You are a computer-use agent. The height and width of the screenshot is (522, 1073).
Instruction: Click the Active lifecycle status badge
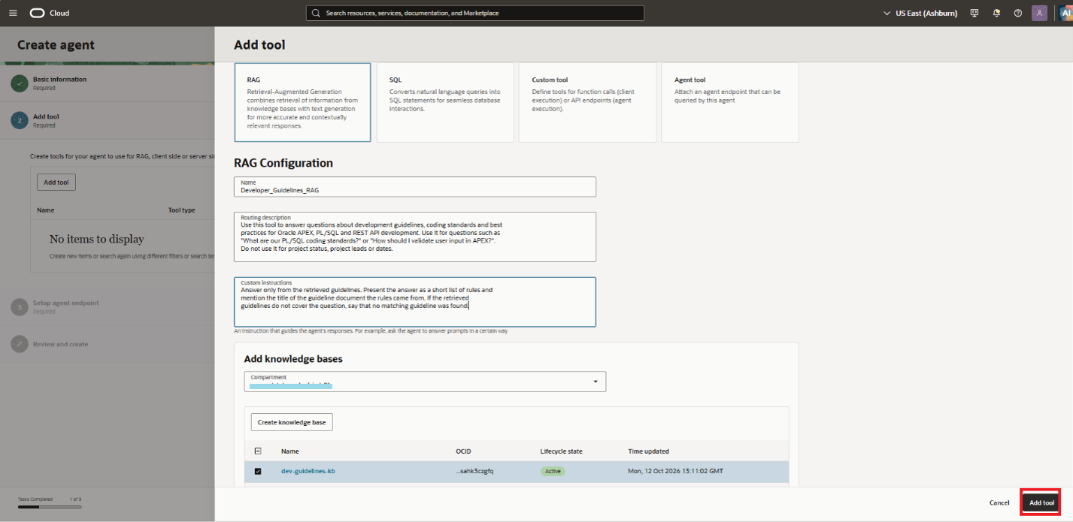click(553, 471)
